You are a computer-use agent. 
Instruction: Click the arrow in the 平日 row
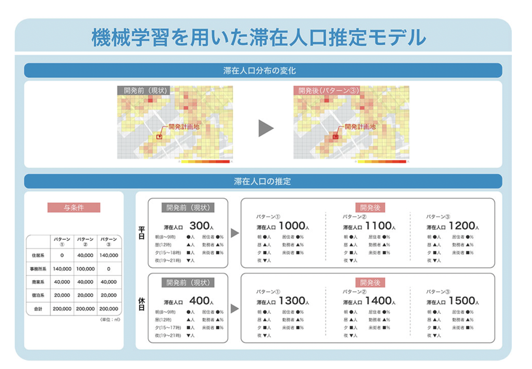pyautogui.click(x=234, y=233)
